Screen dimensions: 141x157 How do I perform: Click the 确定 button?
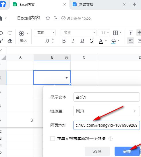click(x=127, y=152)
